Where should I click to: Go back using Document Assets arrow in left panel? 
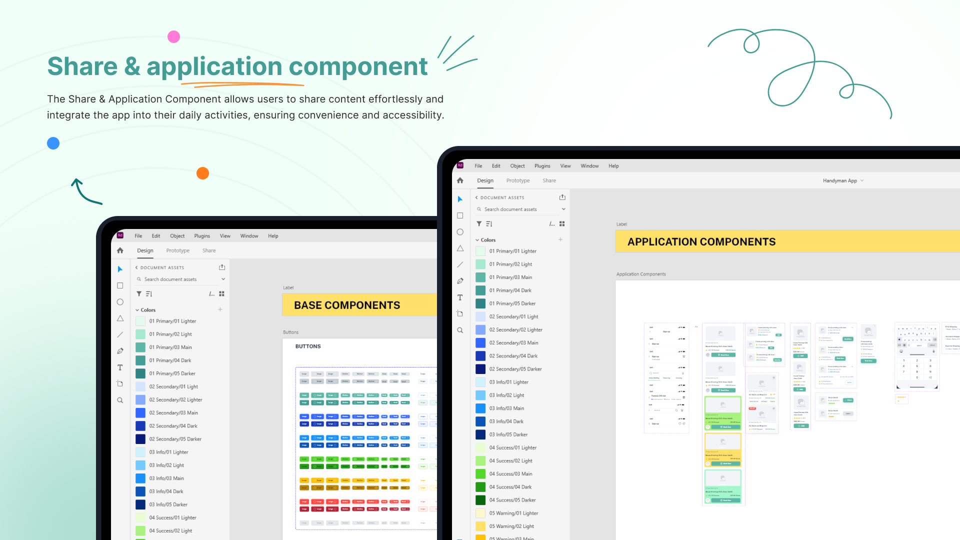pyautogui.click(x=136, y=267)
